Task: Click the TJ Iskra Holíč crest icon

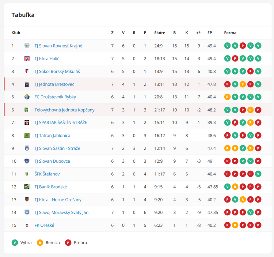Action: point(27,58)
